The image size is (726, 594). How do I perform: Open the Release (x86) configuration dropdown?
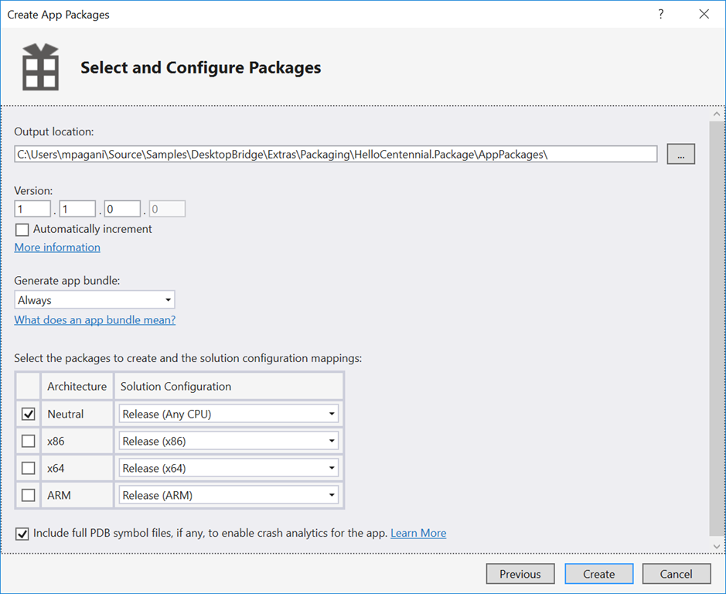click(229, 442)
